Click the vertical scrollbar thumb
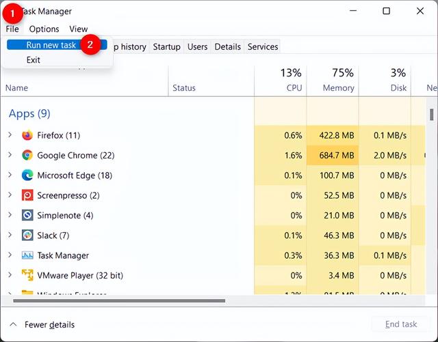 tap(432, 115)
